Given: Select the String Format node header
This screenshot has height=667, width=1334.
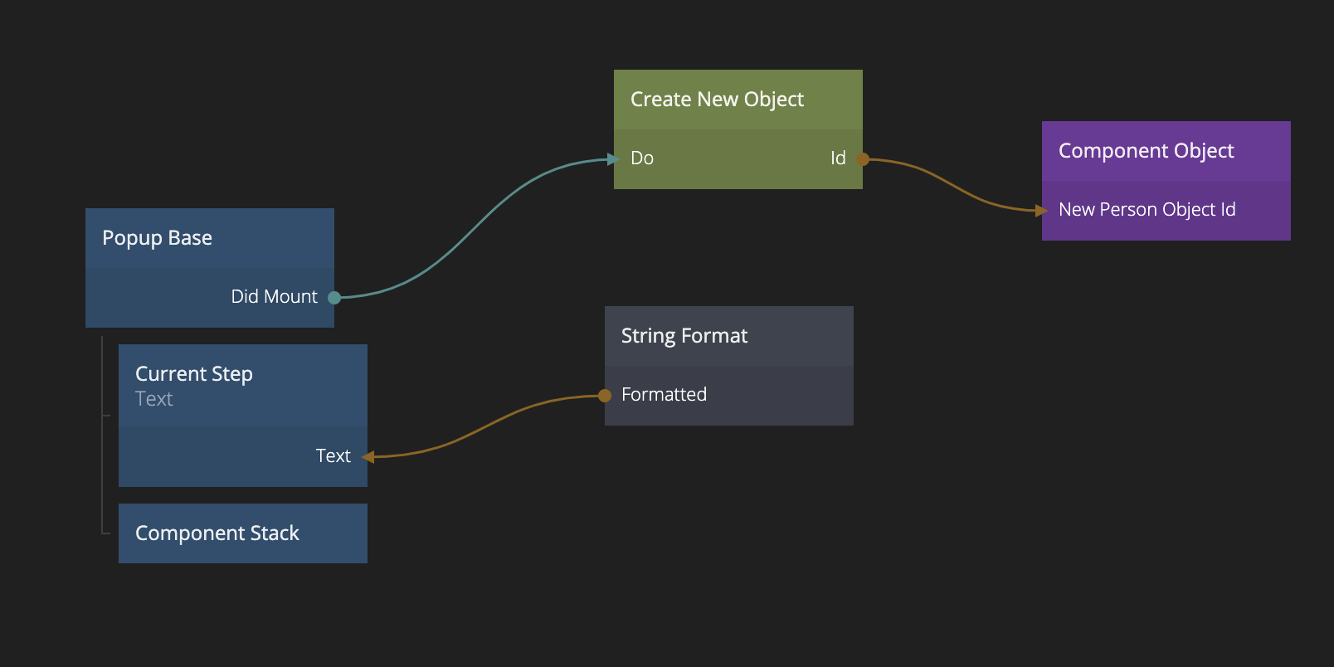Looking at the screenshot, I should (x=728, y=336).
